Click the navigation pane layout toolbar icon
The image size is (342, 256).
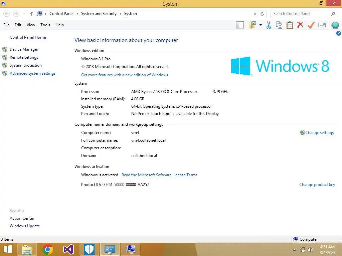click(x=240, y=25)
